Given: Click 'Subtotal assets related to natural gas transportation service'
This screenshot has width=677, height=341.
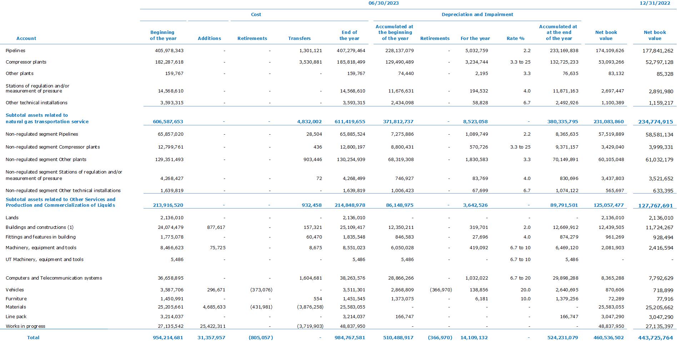Looking at the screenshot, I should click(47, 119).
